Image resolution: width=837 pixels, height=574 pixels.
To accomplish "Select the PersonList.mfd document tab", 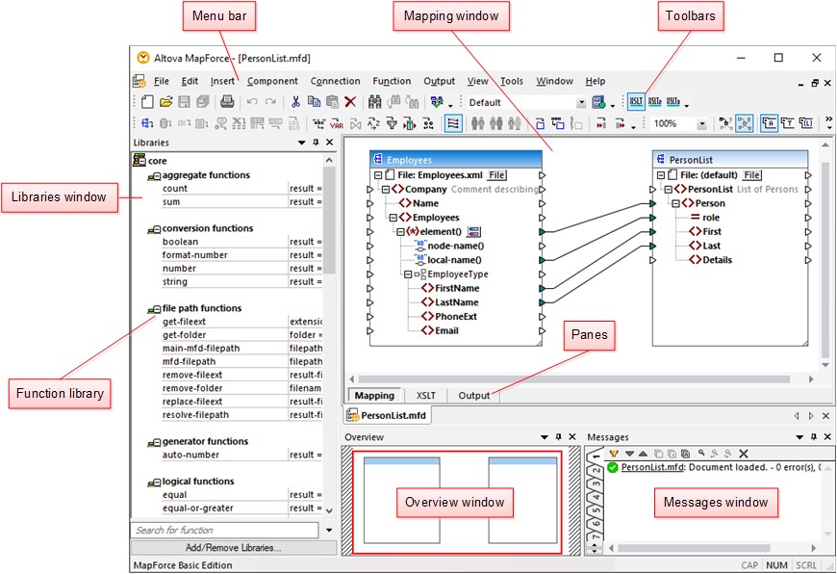I will tap(388, 415).
